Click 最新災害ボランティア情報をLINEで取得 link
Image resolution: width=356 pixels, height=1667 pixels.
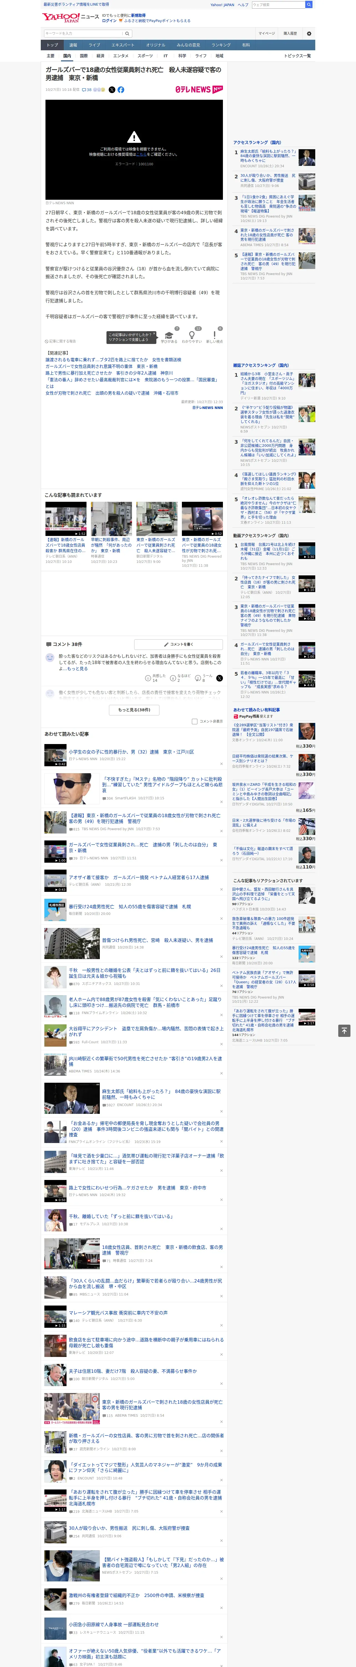pyautogui.click(x=76, y=4)
